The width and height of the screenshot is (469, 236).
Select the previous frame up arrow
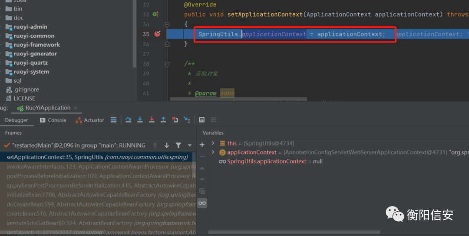point(155,145)
